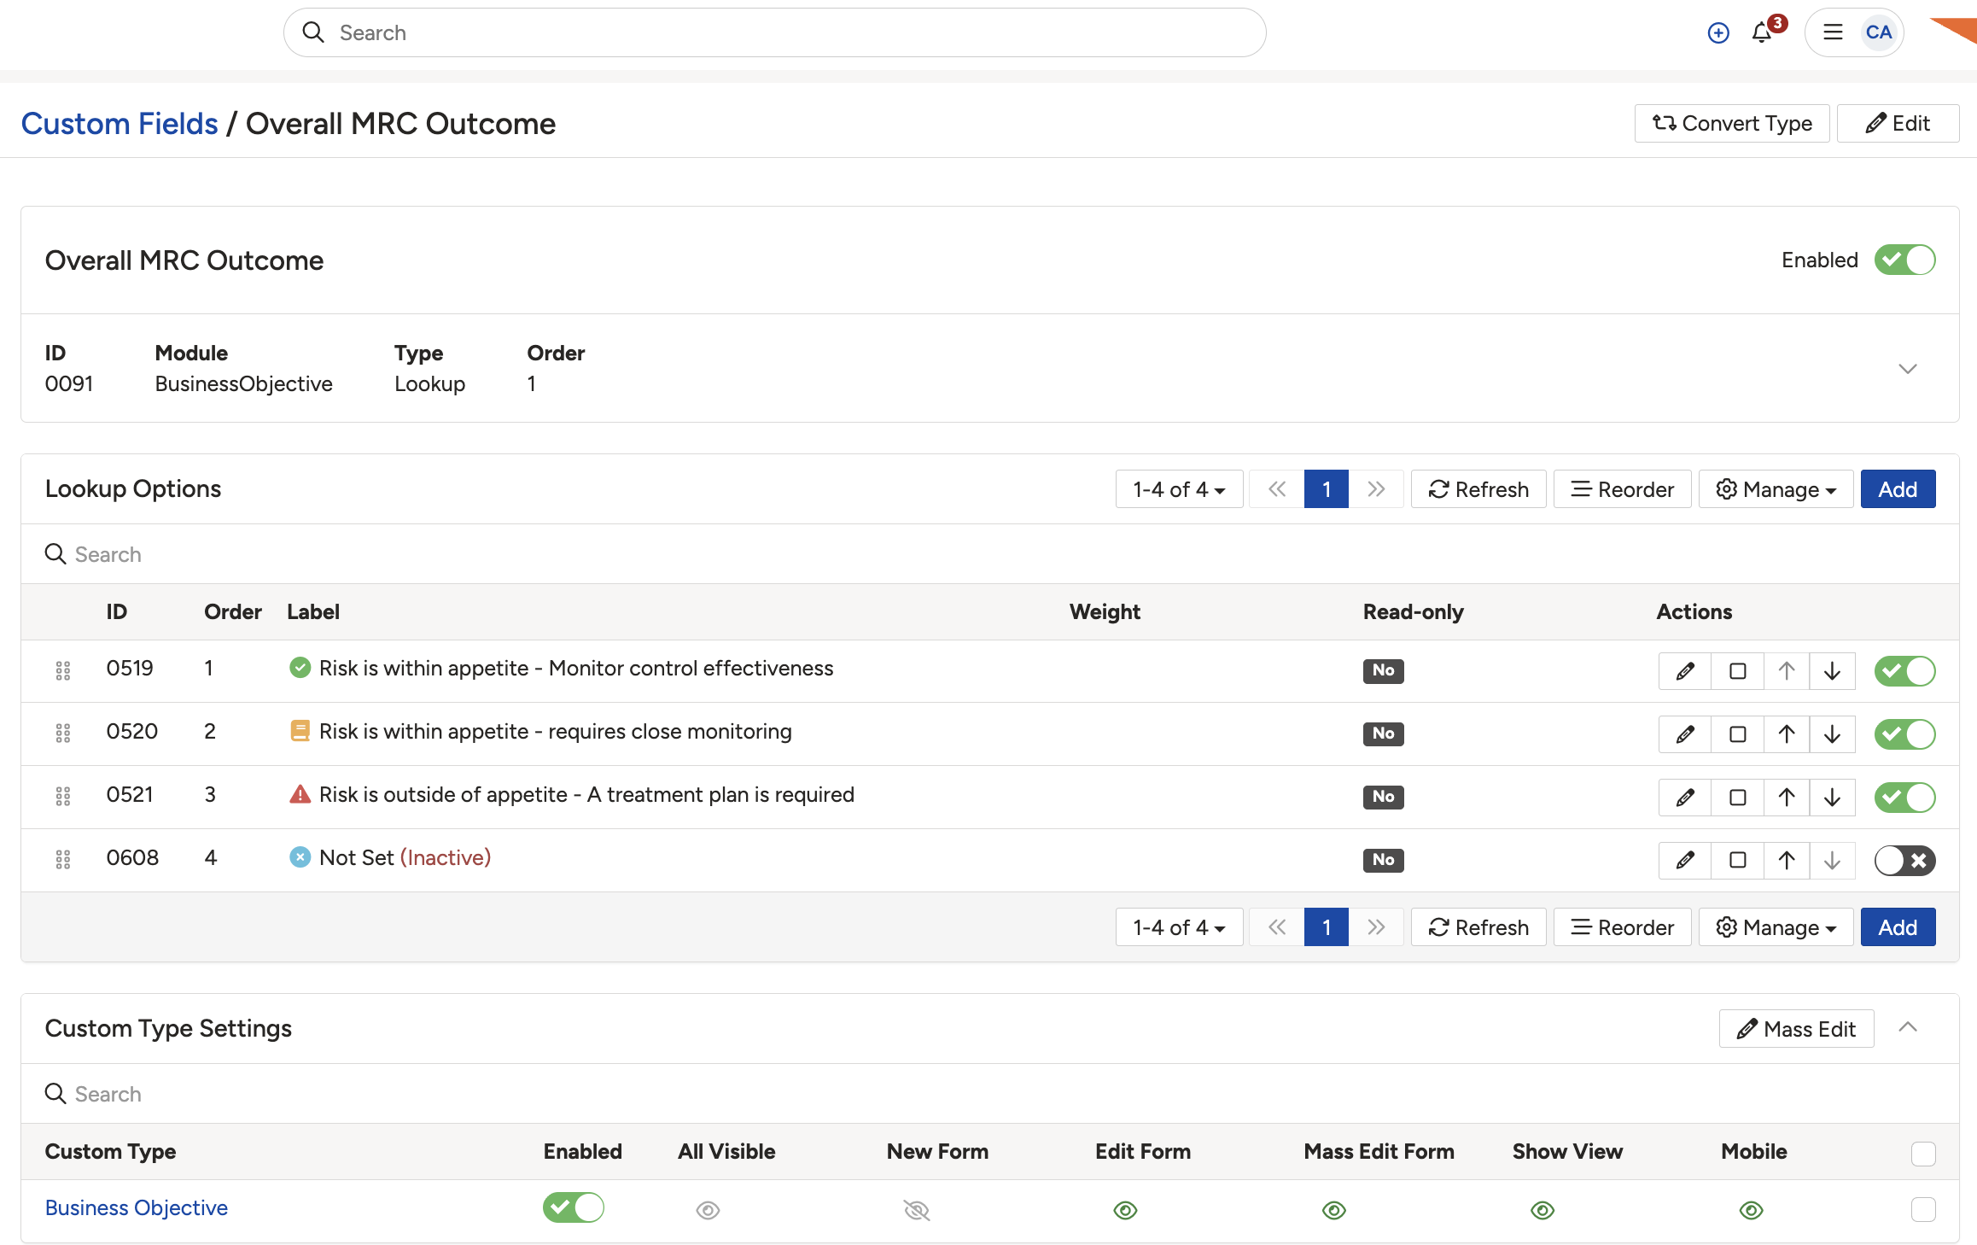Tick the Business Objective row checkbox

point(1923,1209)
